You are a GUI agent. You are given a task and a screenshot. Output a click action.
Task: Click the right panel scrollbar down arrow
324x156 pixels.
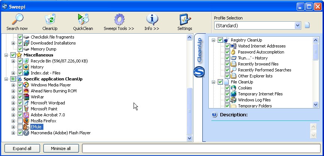click(x=315, y=105)
